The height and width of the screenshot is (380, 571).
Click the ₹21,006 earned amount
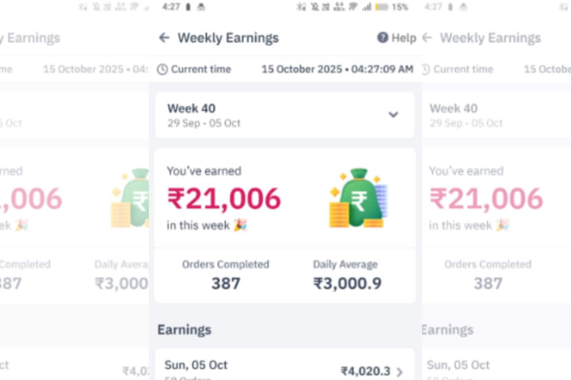(224, 199)
